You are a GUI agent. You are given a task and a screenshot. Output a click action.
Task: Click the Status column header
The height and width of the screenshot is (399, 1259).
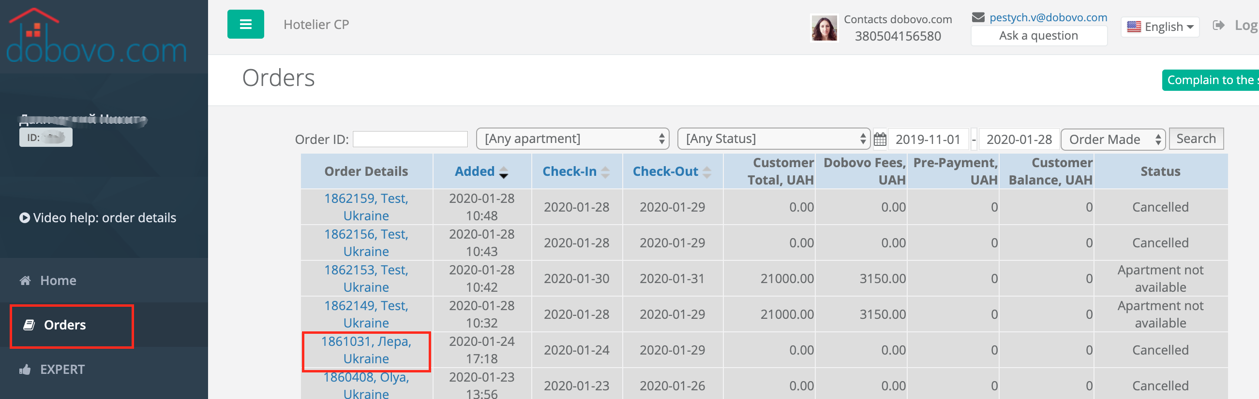1160,171
